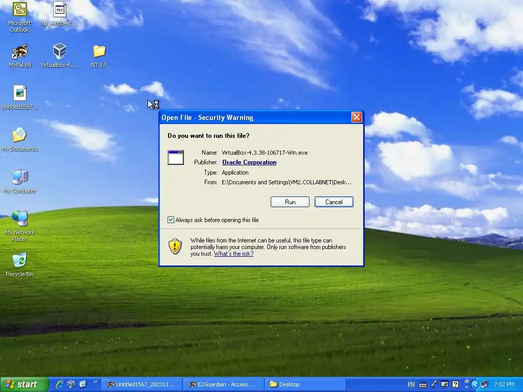Click the Run button in the security warning

click(x=290, y=202)
